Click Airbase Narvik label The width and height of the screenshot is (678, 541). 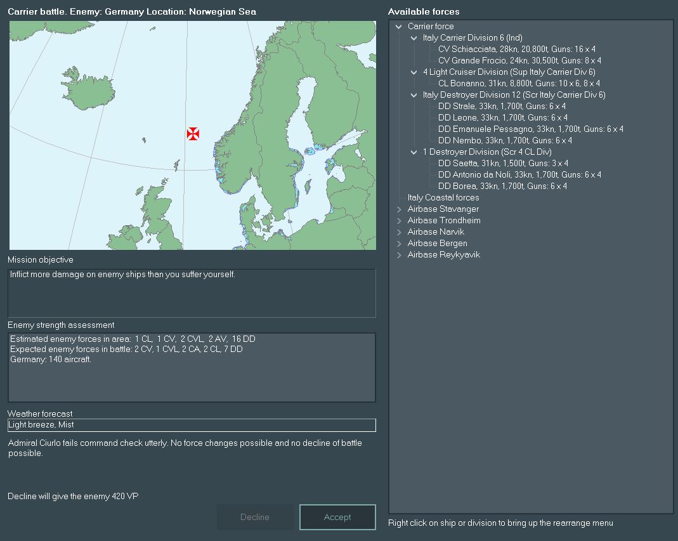coord(436,232)
